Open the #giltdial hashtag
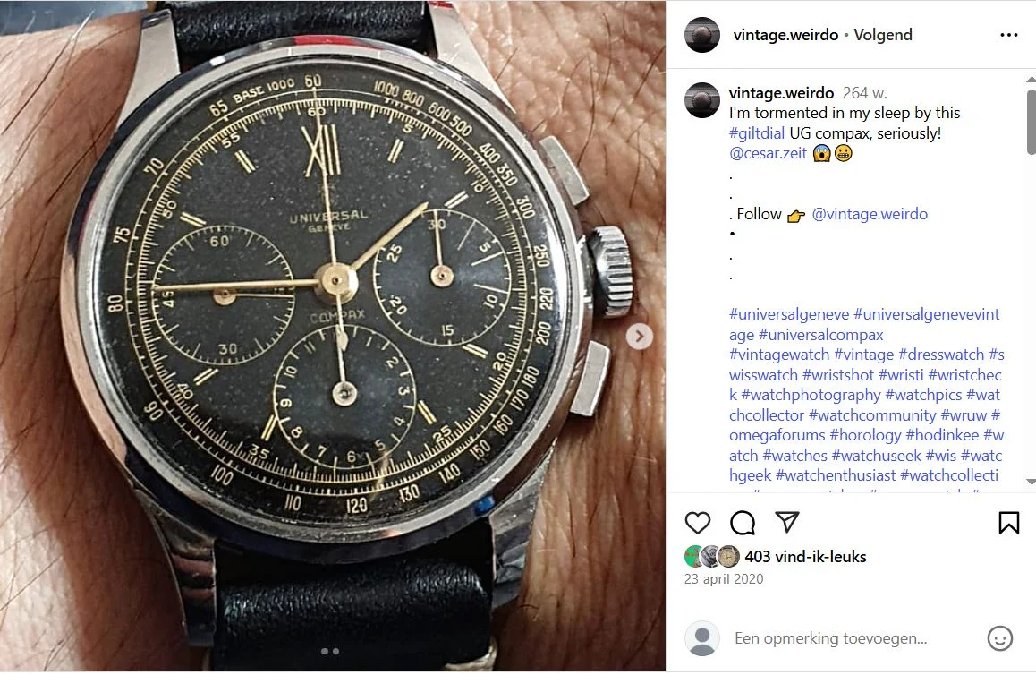1036x675 pixels. click(x=757, y=132)
